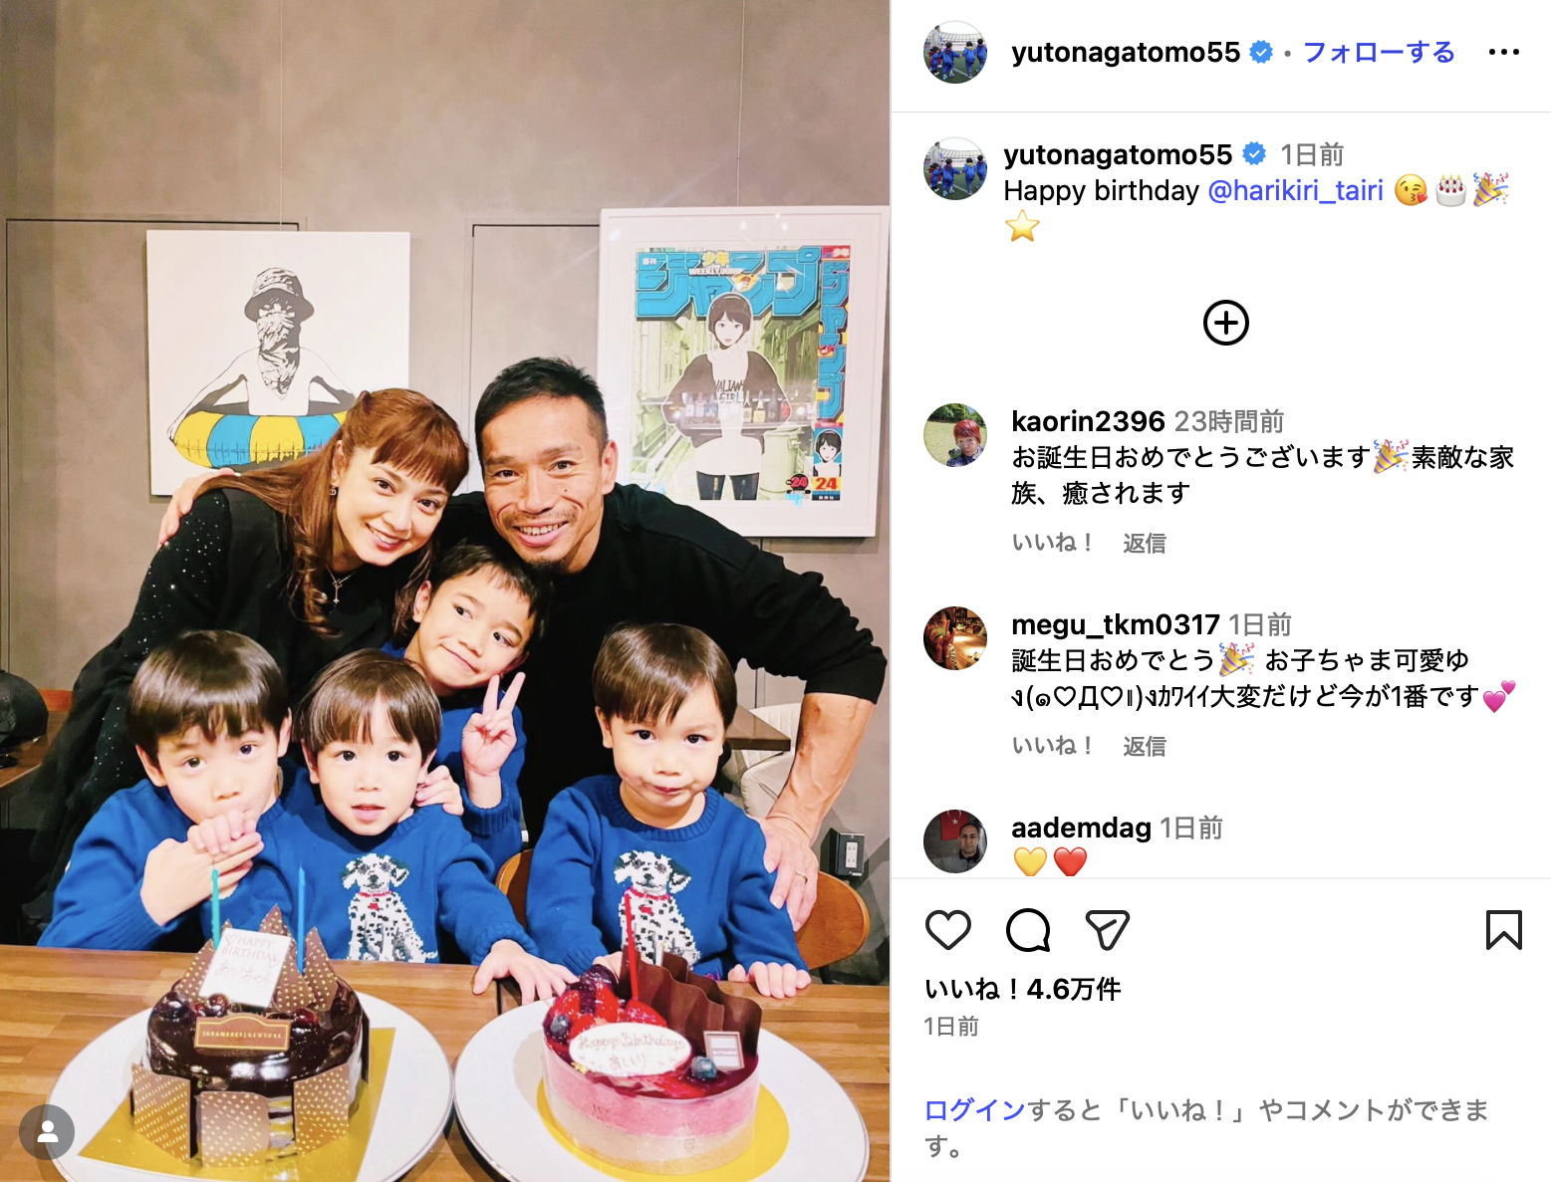The height and width of the screenshot is (1182, 1551).
Task: Reply to kaorin2396's comment via 返信
Action: pyautogui.click(x=1144, y=543)
